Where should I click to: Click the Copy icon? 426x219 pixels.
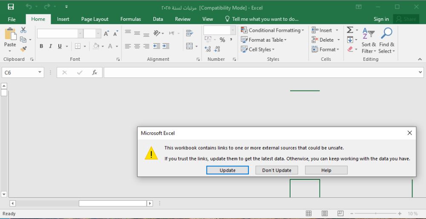(x=23, y=40)
